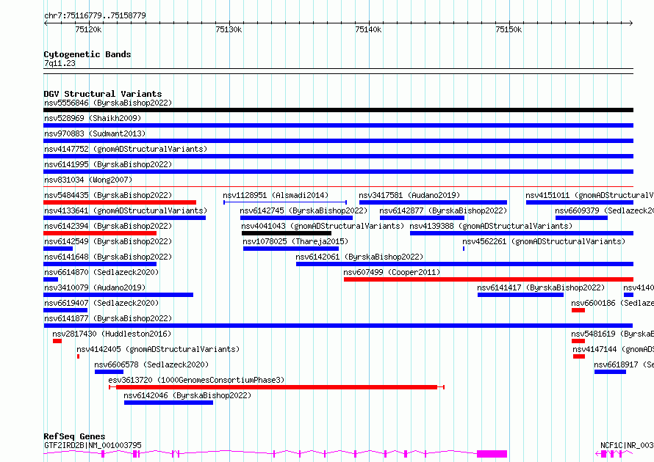Open the nsv4133641 gnomADStructuralVariants label
This screenshot has width=654, height=462.
pyautogui.click(x=126, y=210)
